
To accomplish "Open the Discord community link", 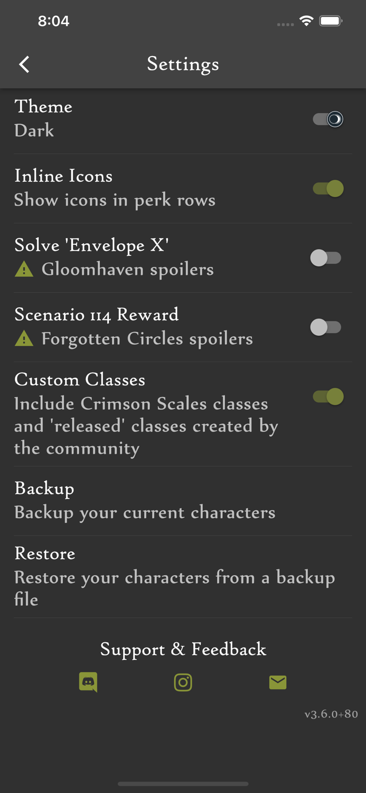I will coord(88,682).
